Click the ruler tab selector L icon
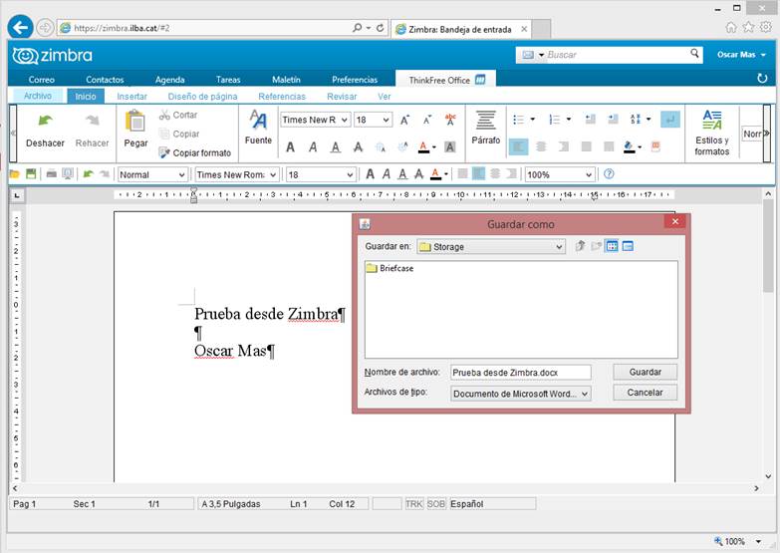This screenshot has width=780, height=553. click(17, 195)
